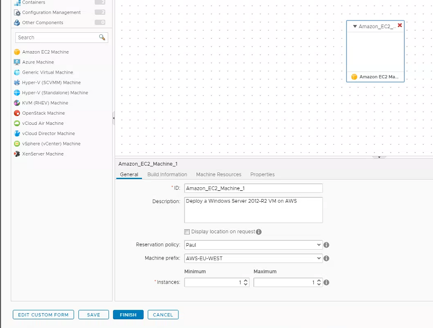Click the vCloud Director Machine icon

[x=17, y=134]
